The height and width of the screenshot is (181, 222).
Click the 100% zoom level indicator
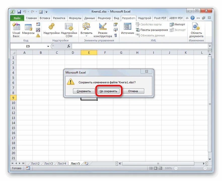168,168
